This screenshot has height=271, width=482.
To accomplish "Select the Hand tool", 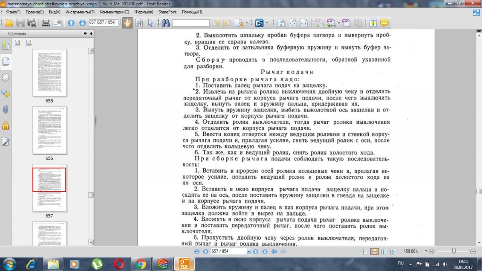I will point(128,23).
